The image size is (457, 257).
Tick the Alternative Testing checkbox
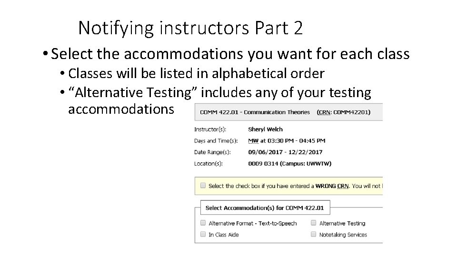pos(313,223)
